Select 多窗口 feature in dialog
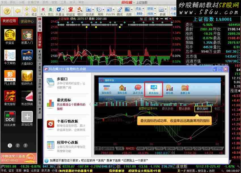 [68, 83]
